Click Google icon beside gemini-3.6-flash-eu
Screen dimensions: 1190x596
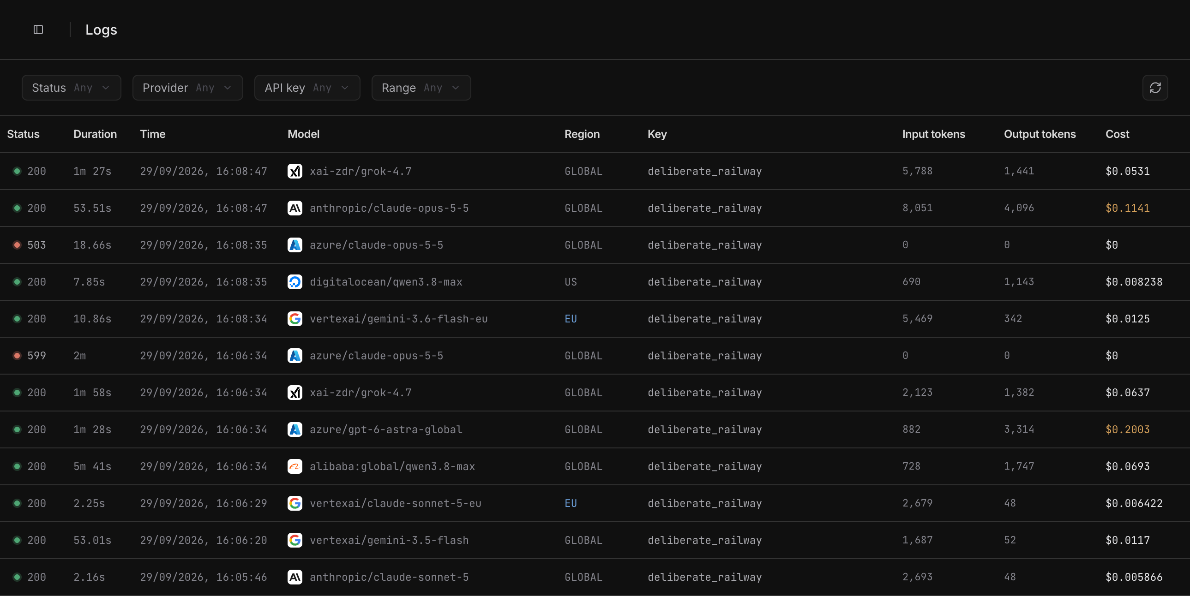[x=294, y=319]
